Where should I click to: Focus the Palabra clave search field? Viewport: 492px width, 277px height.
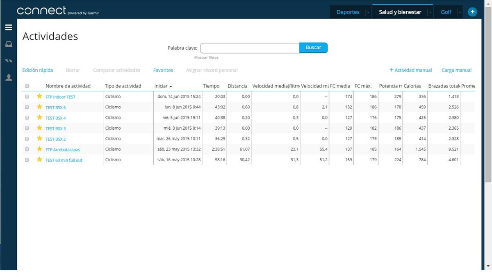pos(250,48)
